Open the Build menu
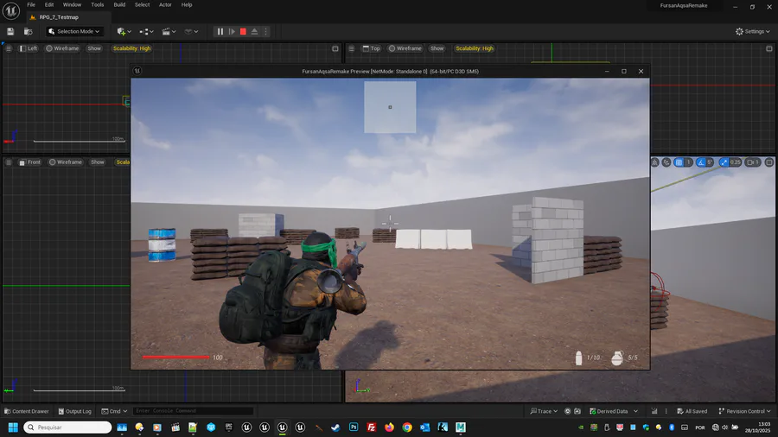The image size is (778, 437). tap(119, 4)
